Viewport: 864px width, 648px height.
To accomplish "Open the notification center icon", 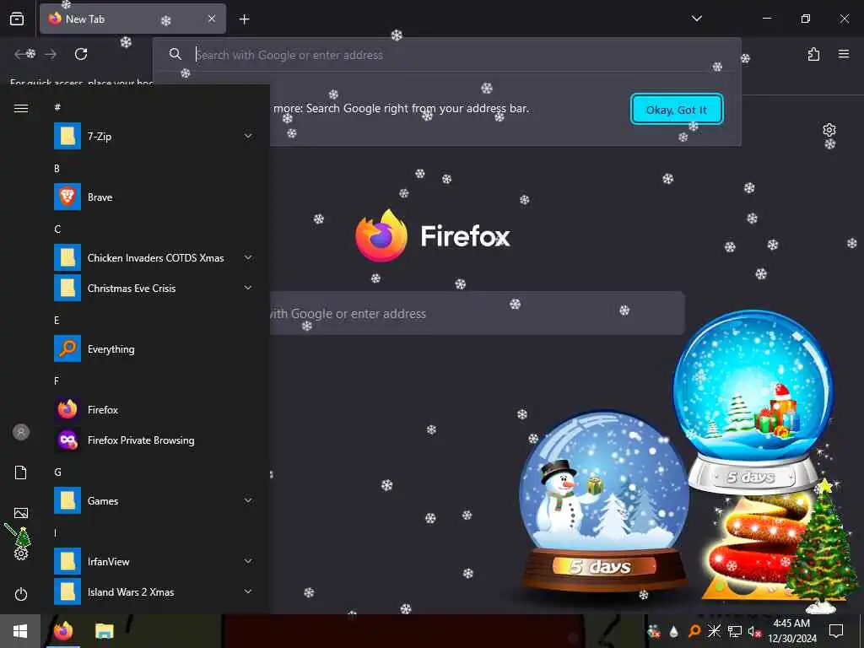I will click(836, 631).
